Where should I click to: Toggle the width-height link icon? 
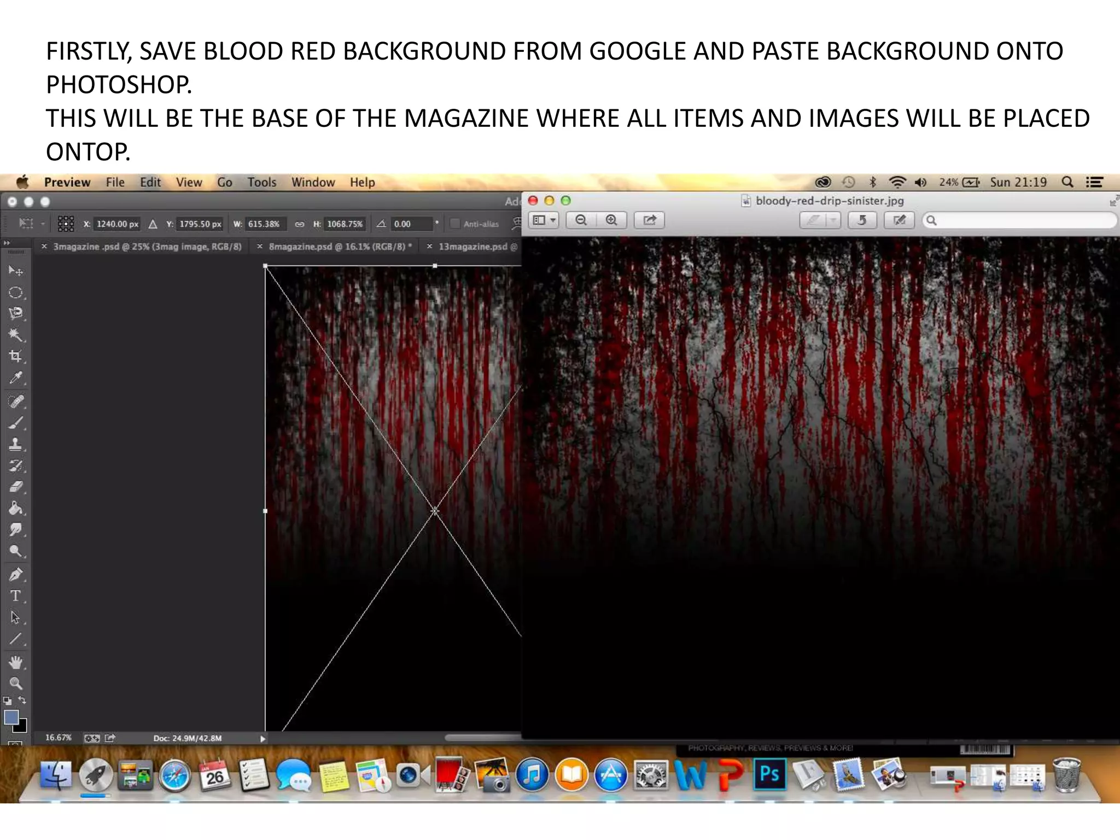(x=299, y=224)
